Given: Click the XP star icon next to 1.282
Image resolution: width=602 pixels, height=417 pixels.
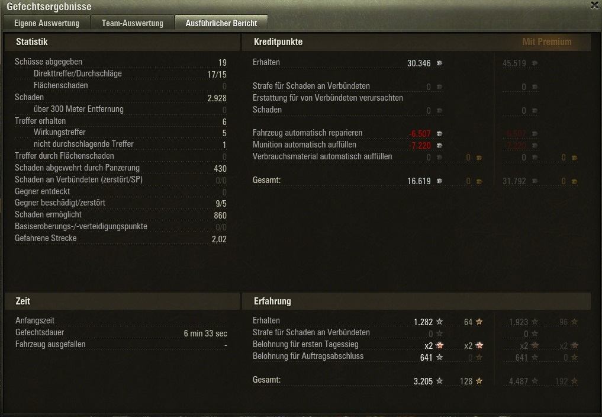Looking at the screenshot, I should pyautogui.click(x=440, y=322).
